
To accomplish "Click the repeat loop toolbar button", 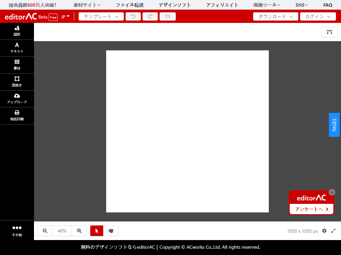I will coord(168,17).
